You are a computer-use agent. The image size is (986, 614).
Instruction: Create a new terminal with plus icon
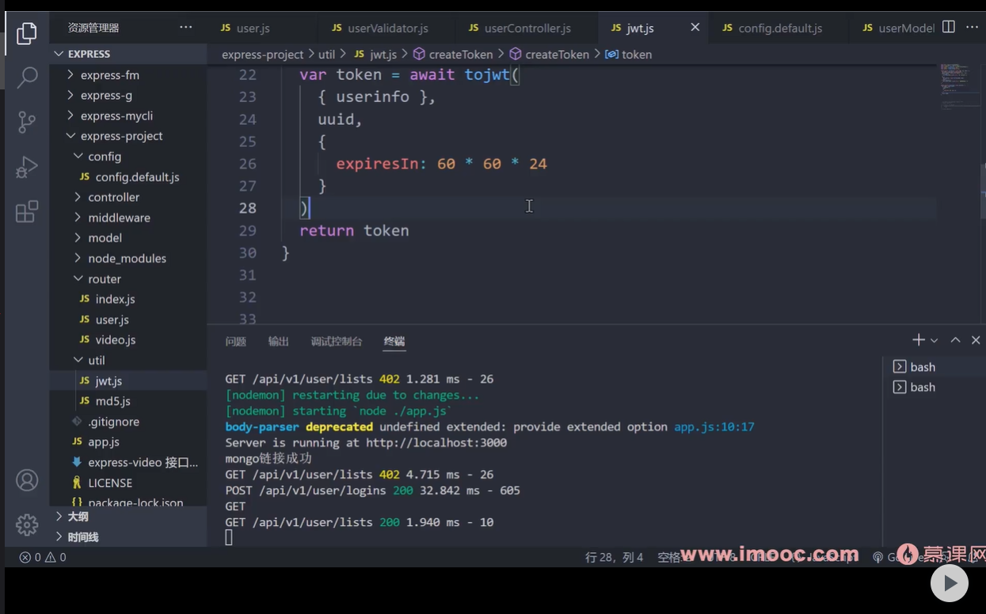pyautogui.click(x=918, y=340)
